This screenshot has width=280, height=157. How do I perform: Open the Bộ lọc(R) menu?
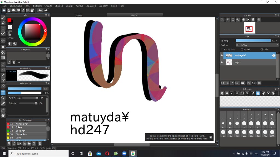(x=37, y=6)
